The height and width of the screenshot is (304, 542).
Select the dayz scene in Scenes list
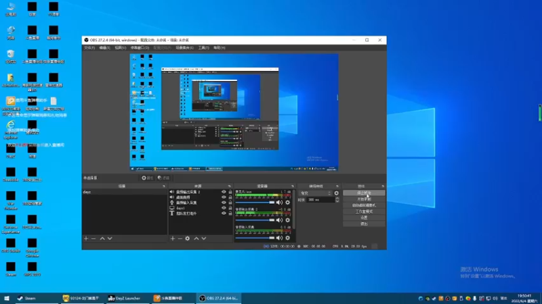tap(125, 192)
